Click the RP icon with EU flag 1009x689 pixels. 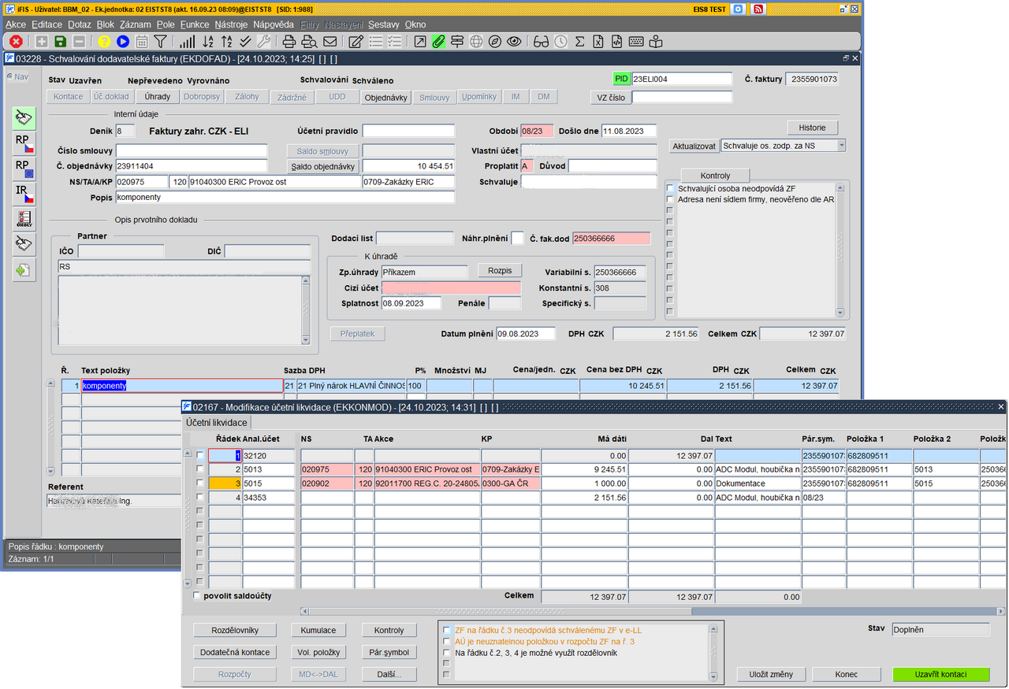pyautogui.click(x=24, y=169)
